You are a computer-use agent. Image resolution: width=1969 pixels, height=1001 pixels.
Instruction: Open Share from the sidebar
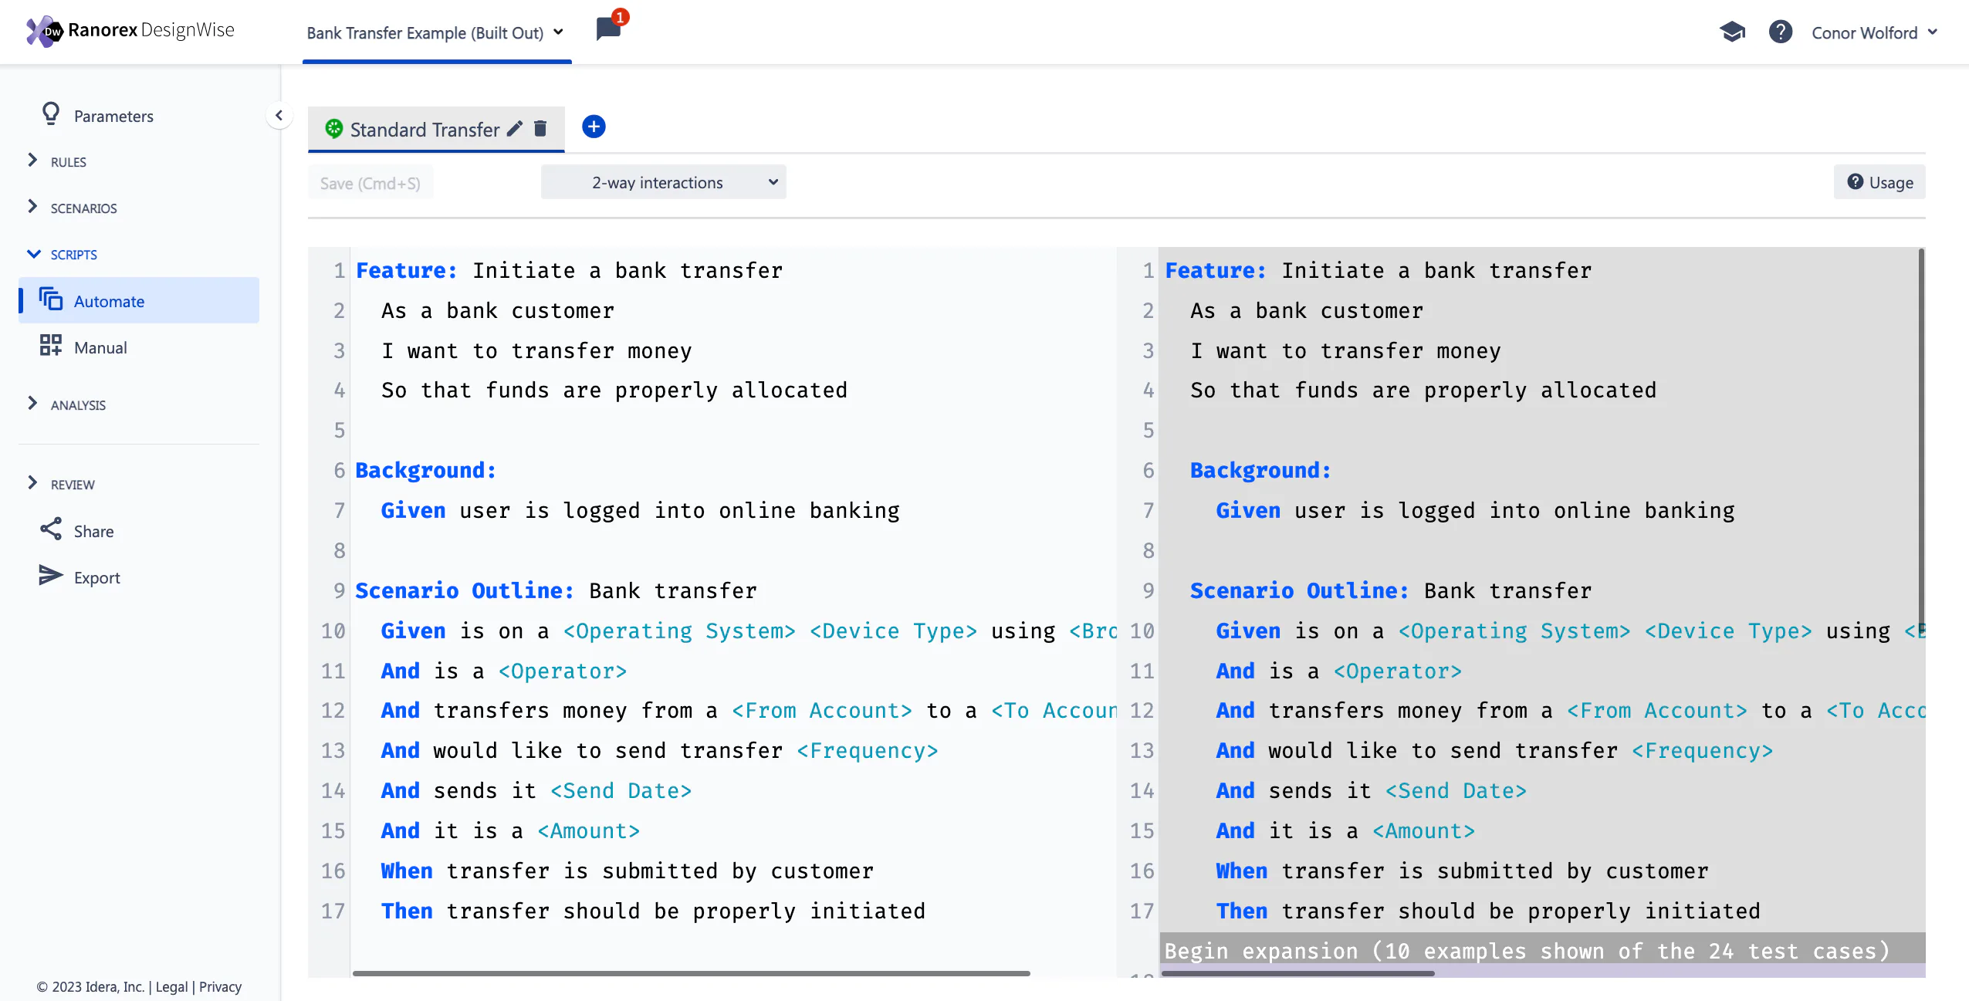tap(93, 531)
